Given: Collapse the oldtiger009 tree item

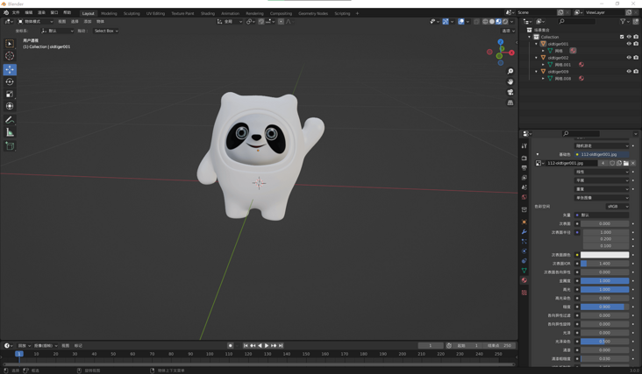Looking at the screenshot, I should [537, 72].
